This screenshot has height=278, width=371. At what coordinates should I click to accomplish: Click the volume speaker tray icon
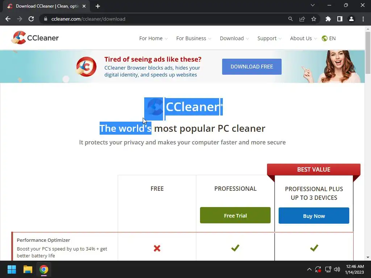click(337, 269)
